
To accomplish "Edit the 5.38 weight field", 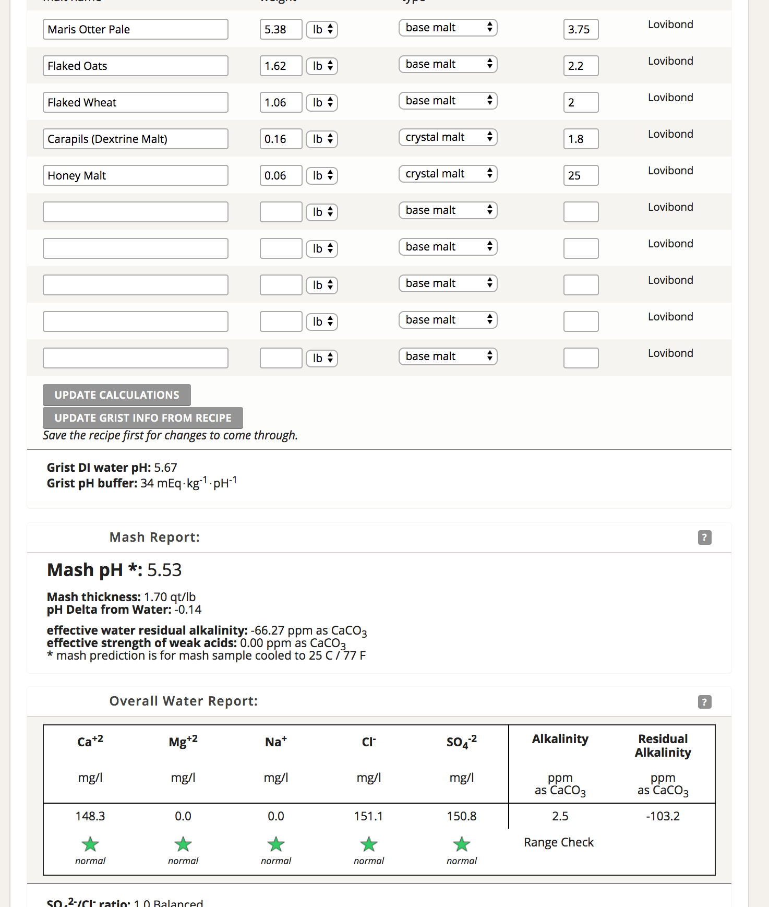I will pos(281,29).
